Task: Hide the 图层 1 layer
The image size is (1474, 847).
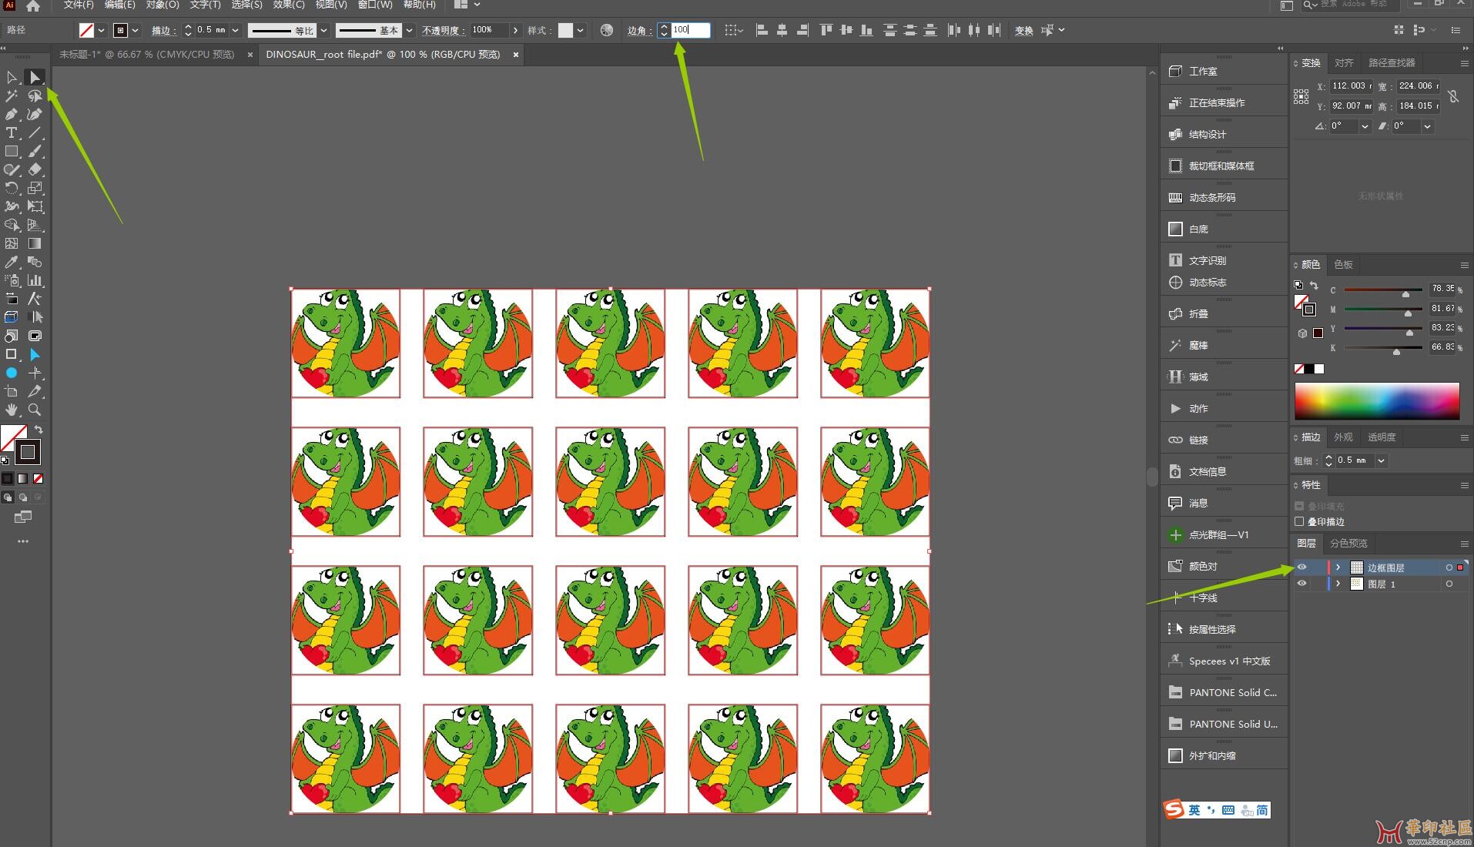Action: coord(1301,584)
